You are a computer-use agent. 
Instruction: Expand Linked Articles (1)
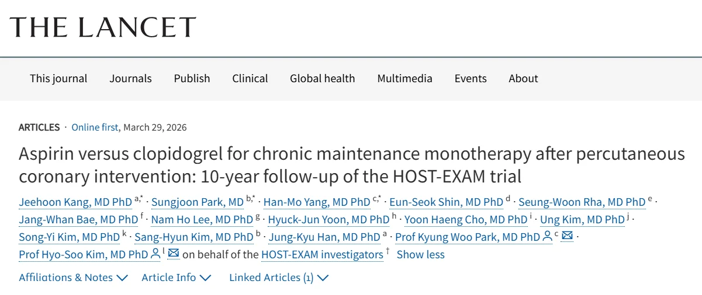pos(278,278)
